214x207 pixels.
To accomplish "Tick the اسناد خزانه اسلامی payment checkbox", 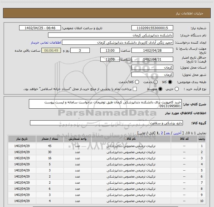I will click(x=135, y=89).
